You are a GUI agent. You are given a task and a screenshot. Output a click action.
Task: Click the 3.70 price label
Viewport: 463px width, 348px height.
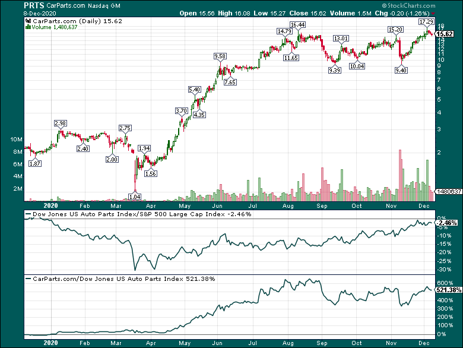pyautogui.click(x=181, y=111)
